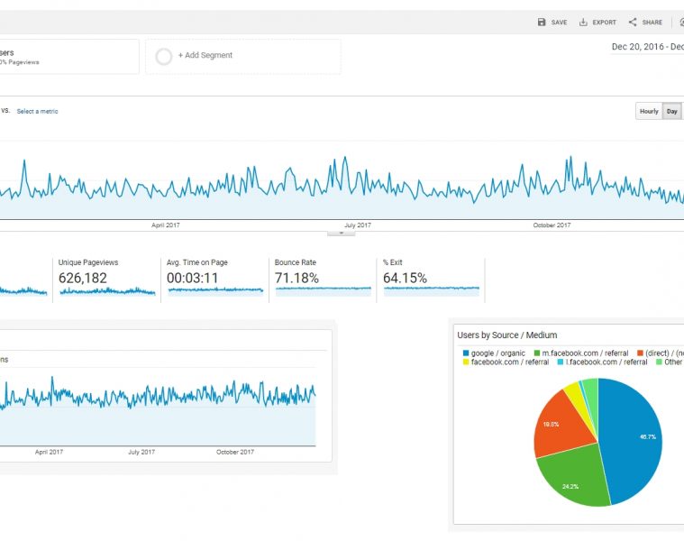Click the empty Add Segment circle icon
This screenshot has width=684, height=541.
[x=164, y=56]
